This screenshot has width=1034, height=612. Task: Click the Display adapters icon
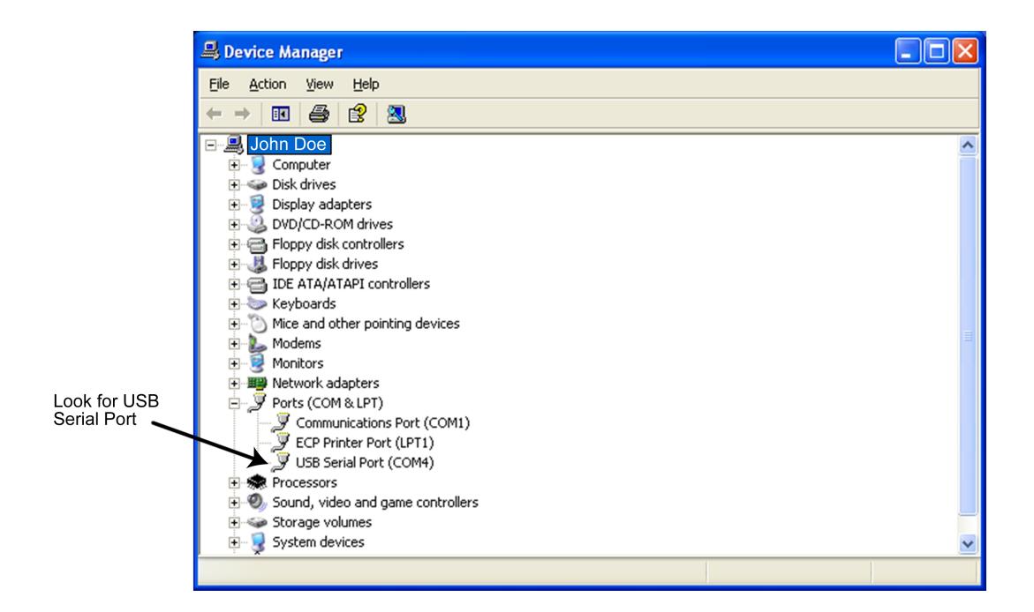258,205
